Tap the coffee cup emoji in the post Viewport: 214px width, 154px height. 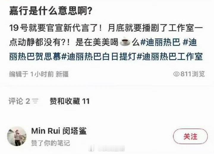125,41
